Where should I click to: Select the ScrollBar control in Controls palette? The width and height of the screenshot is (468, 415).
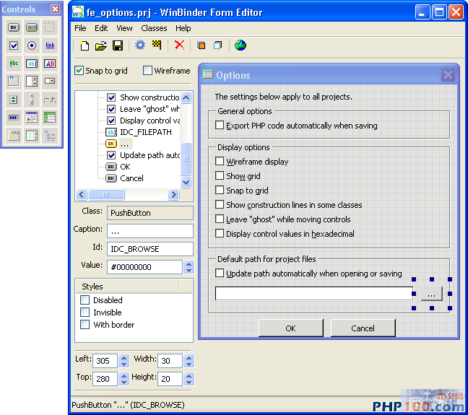pos(32,100)
